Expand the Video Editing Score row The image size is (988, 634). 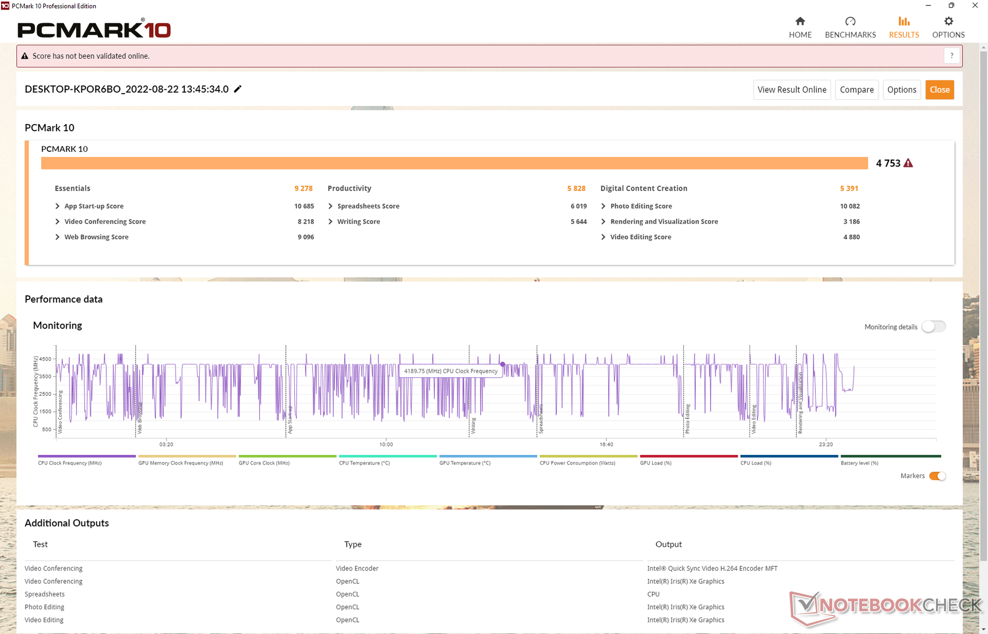(603, 237)
